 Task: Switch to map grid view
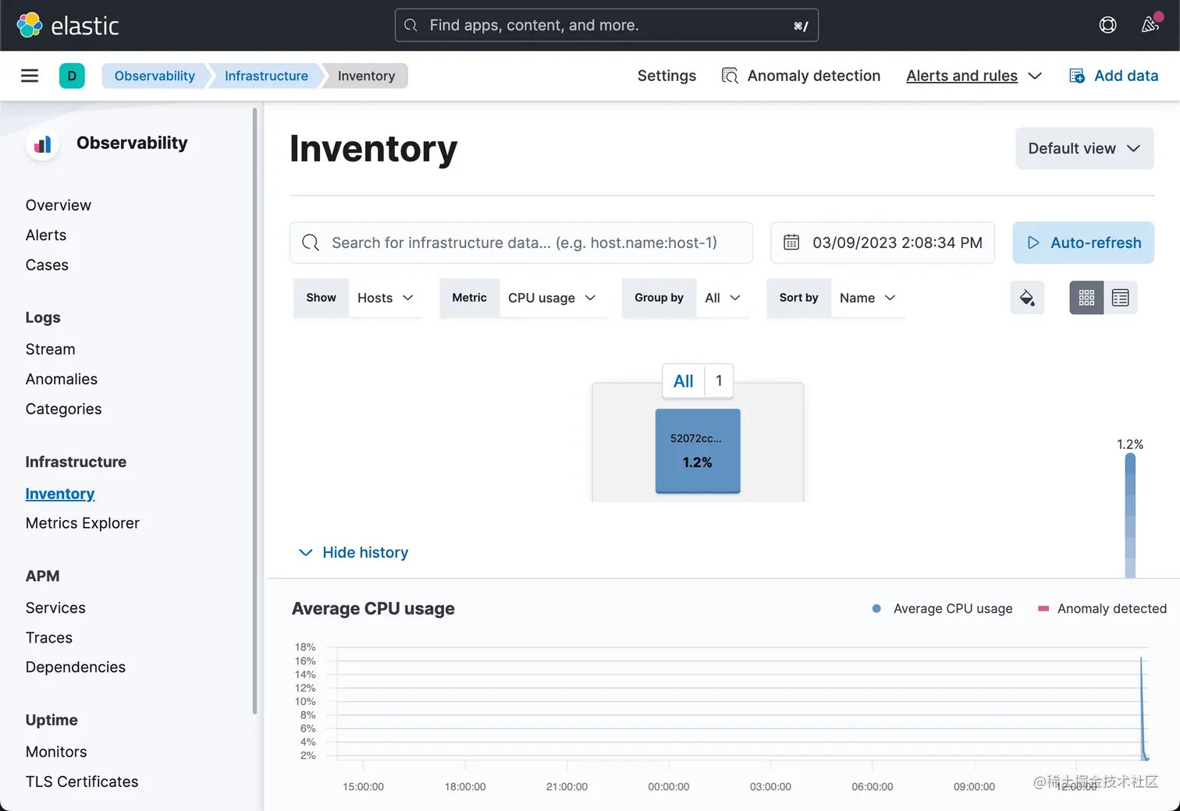click(x=1086, y=298)
